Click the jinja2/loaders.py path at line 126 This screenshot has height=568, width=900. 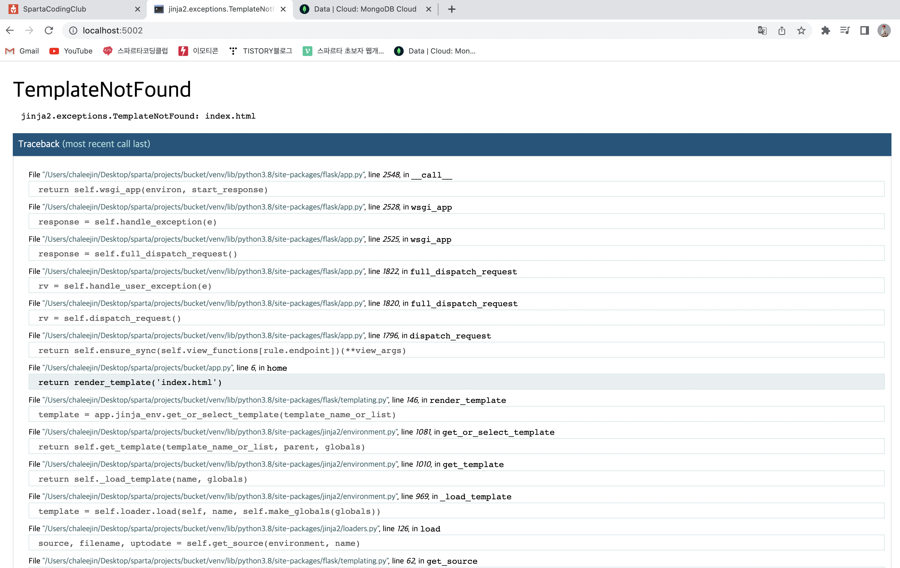point(211,528)
